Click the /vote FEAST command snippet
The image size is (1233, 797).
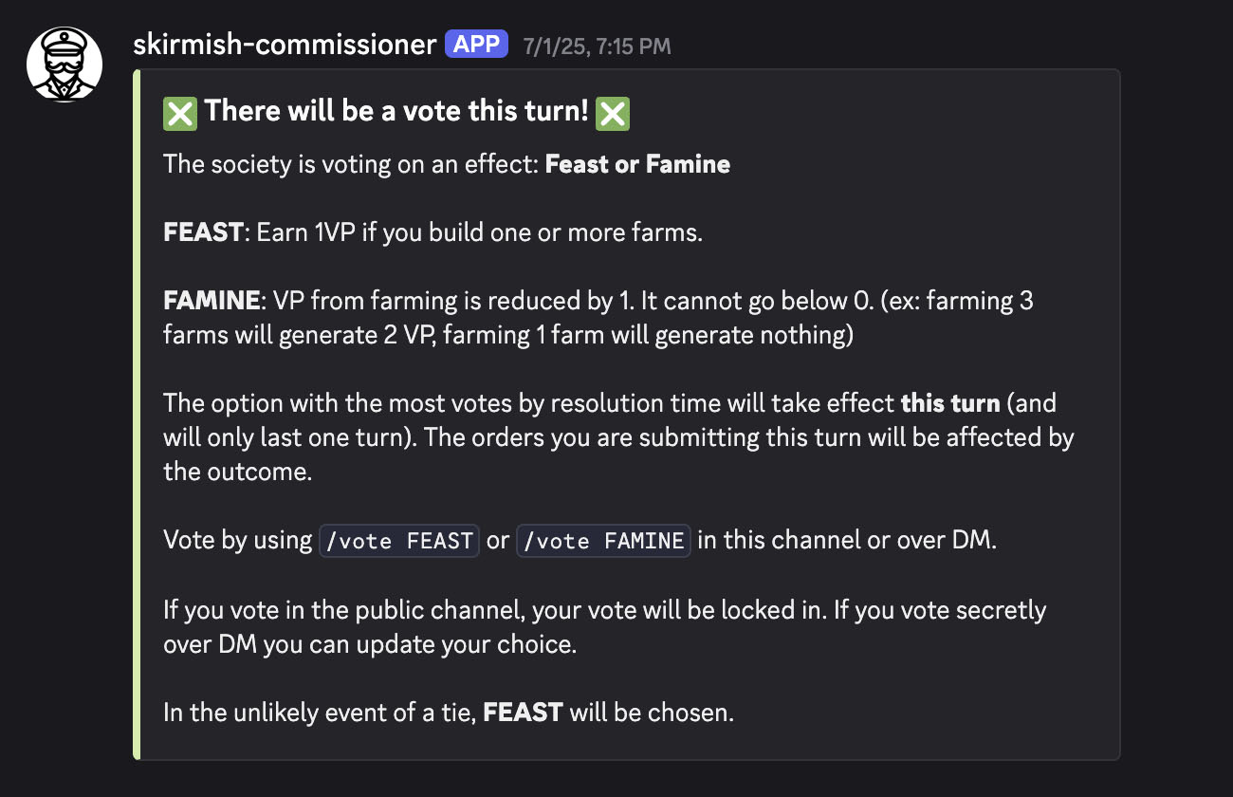pyautogui.click(x=399, y=541)
